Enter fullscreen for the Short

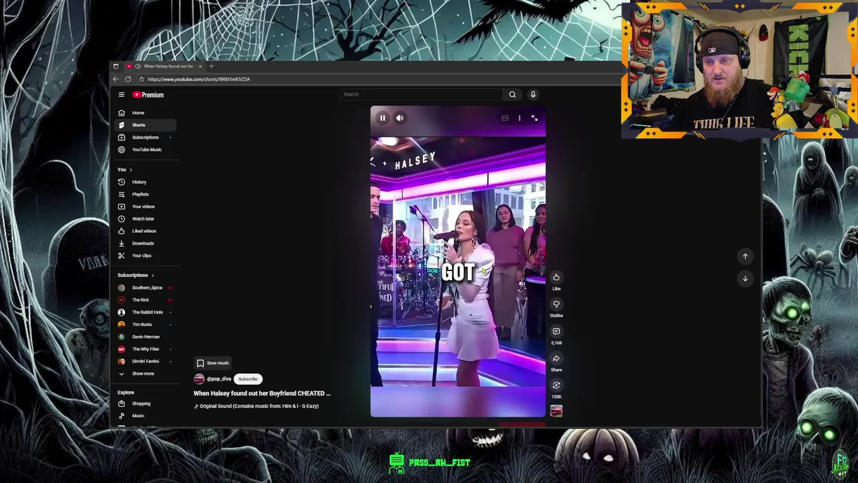(x=534, y=118)
